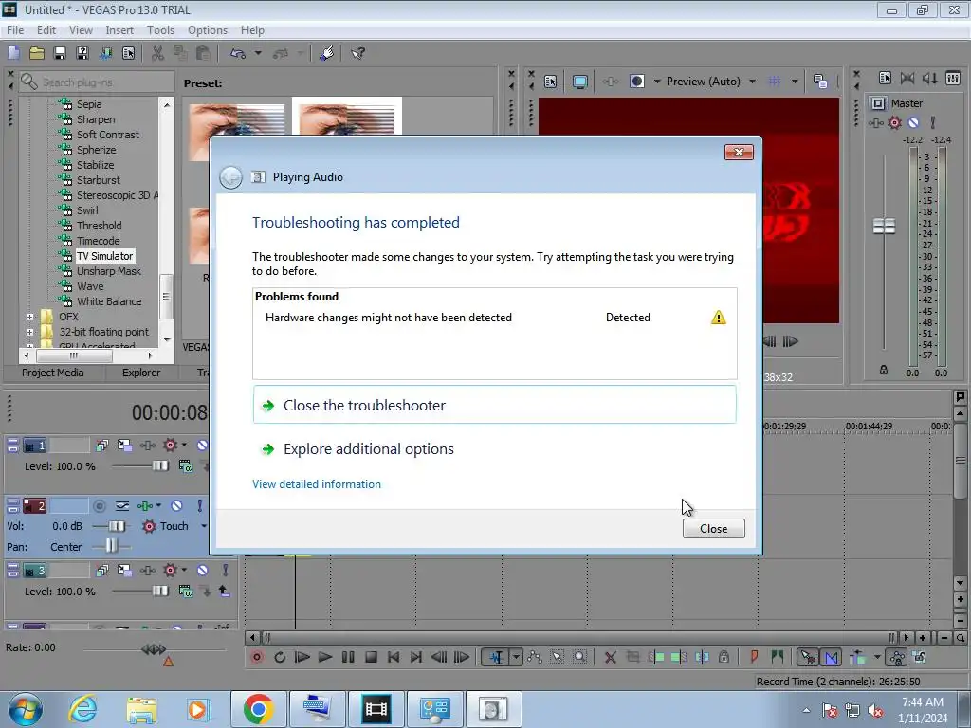Click the Open folder toolbar icon
The width and height of the screenshot is (971, 728).
click(x=37, y=53)
